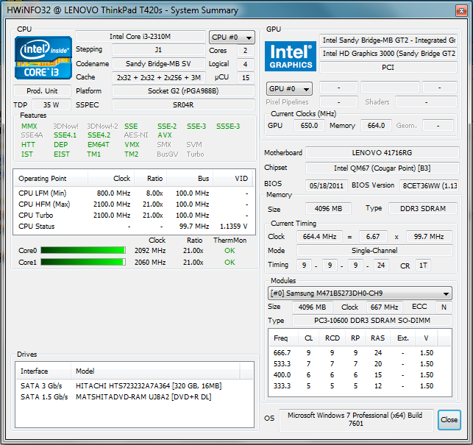Click the Cache value field

pos(159,77)
